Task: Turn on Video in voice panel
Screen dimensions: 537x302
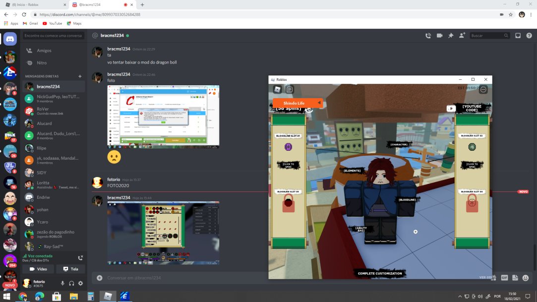Action: [x=38, y=269]
